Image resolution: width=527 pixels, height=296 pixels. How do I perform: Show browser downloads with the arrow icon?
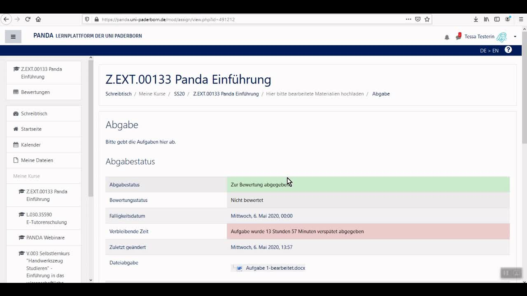(x=476, y=19)
